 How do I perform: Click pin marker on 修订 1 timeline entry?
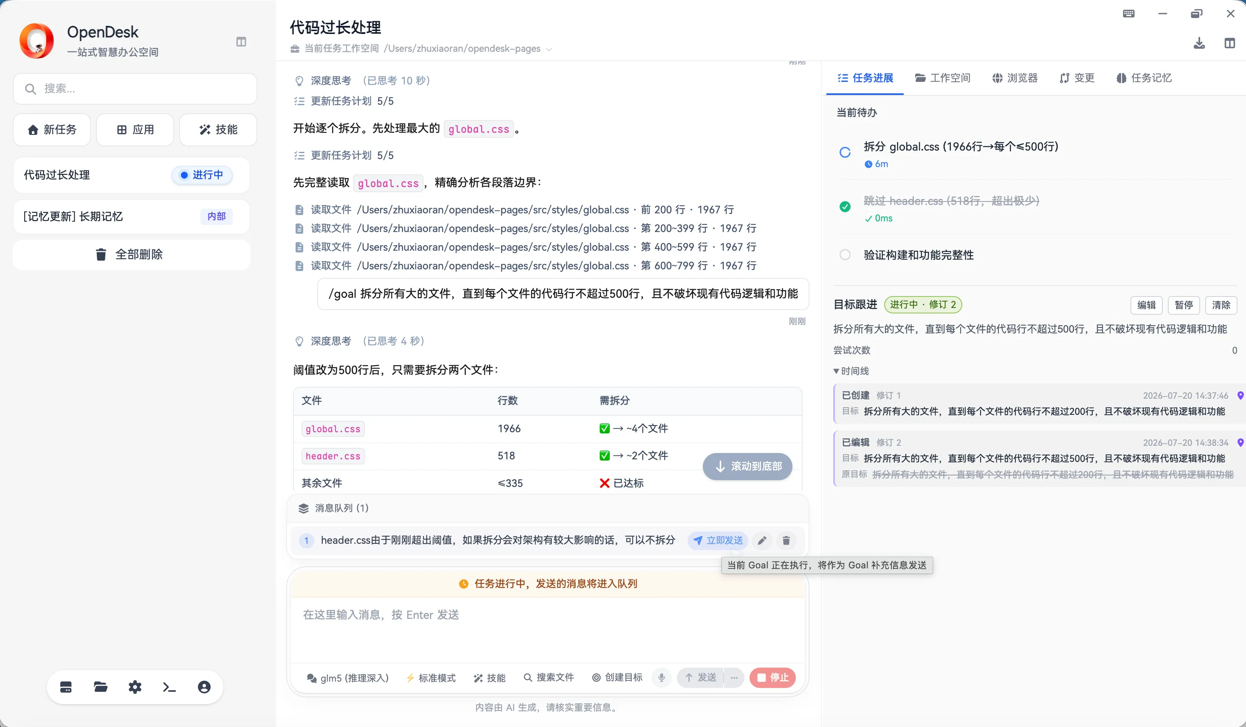click(x=1240, y=396)
